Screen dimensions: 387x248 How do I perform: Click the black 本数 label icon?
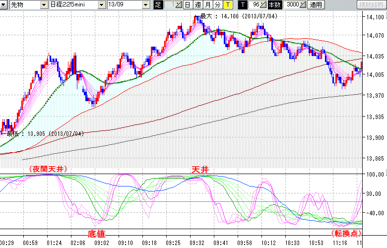click(274, 5)
